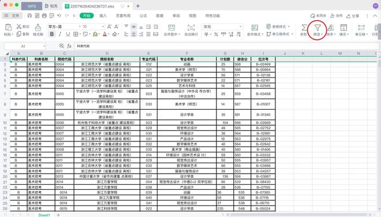The width and height of the screenshot is (381, 217).
Task: Open the Data (数据) ribbon tab
Action: point(160,16)
